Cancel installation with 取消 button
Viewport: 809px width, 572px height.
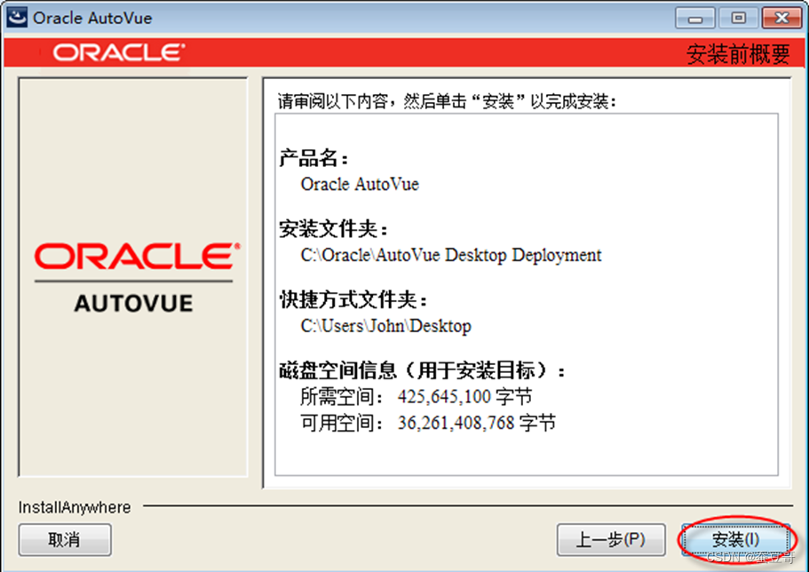65,540
